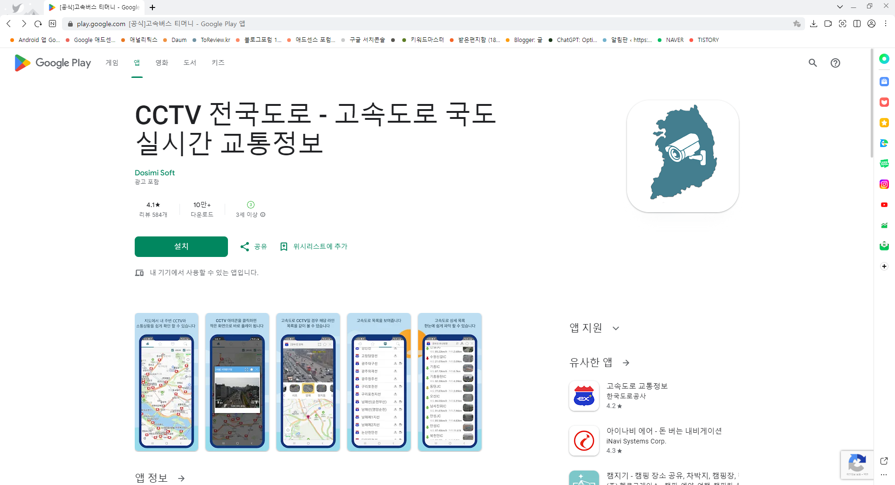Switch to the 게임 tab
The width and height of the screenshot is (895, 485).
click(112, 62)
